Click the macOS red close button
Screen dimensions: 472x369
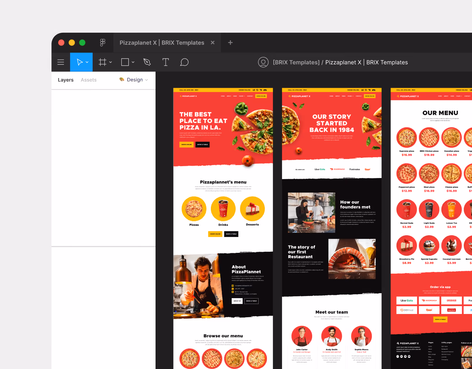(61, 42)
